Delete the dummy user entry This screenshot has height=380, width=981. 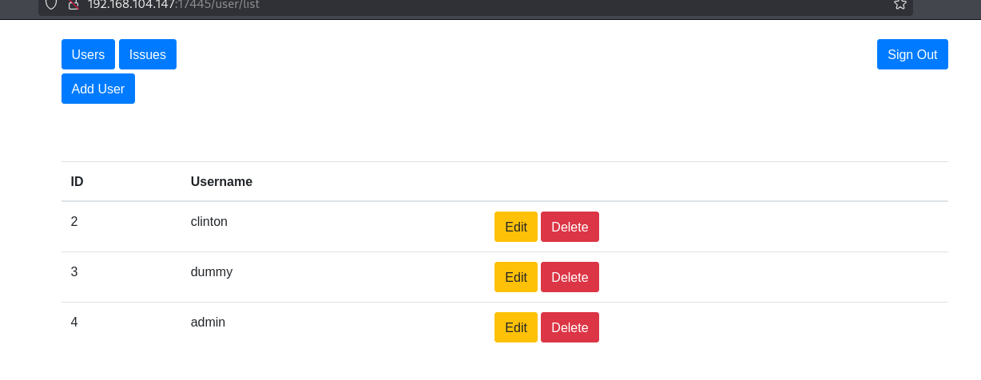[570, 277]
